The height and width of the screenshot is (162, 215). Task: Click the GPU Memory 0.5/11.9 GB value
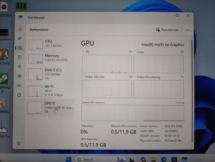[93, 145]
